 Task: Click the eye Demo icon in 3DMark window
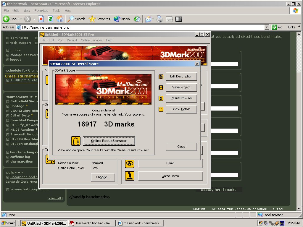(130, 163)
